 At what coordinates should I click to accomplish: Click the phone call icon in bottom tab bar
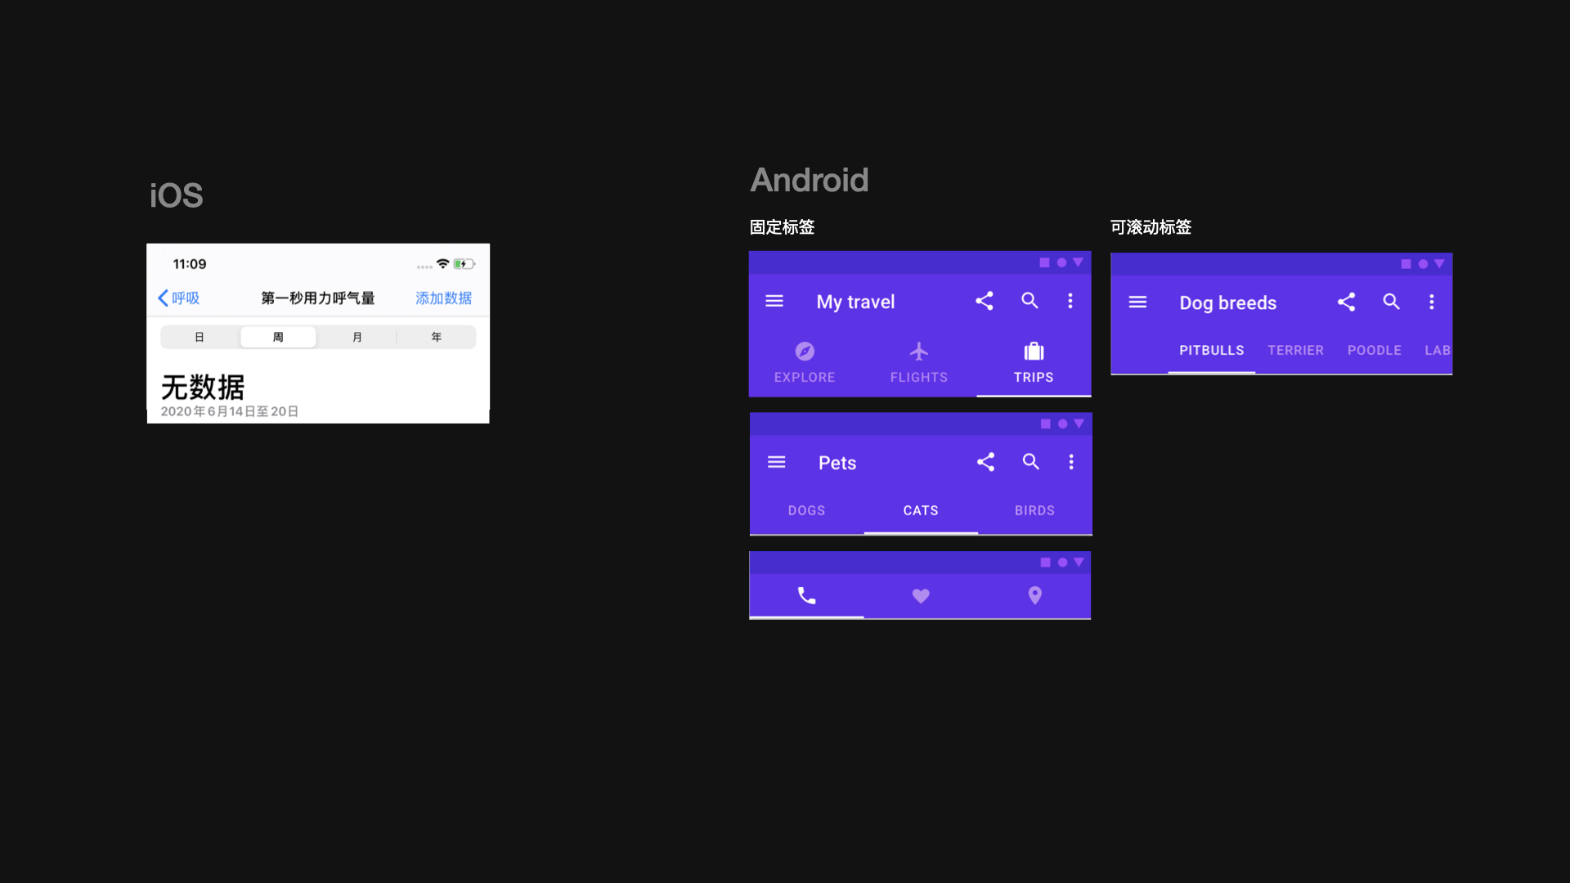(x=805, y=595)
